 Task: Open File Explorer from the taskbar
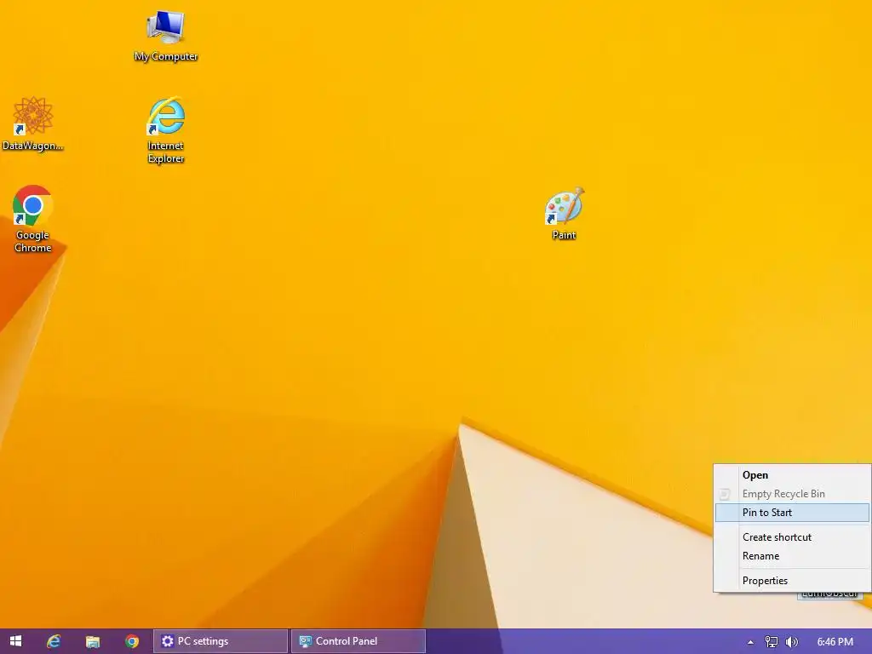[x=92, y=641]
